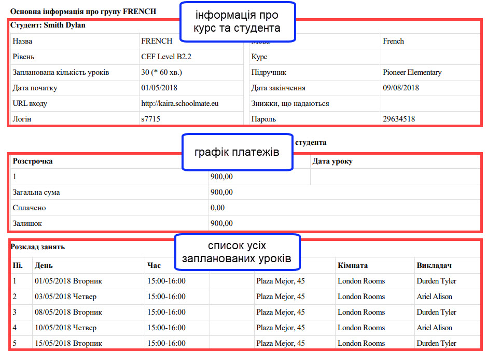This screenshot has height=351, width=501.
Task: Click the planned lessons value 30 (* 60 хв.)
Action: 161,72
